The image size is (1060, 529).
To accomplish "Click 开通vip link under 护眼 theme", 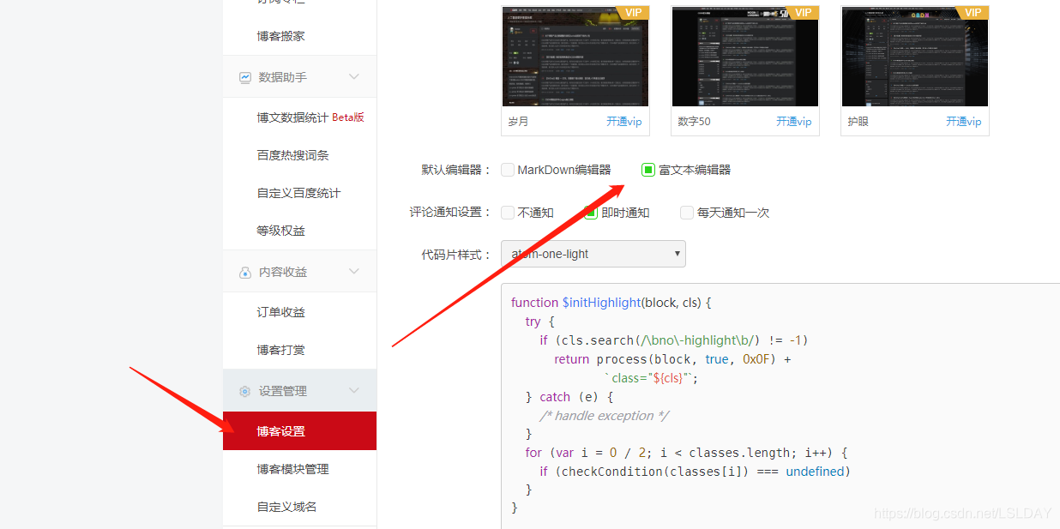I will 964,122.
